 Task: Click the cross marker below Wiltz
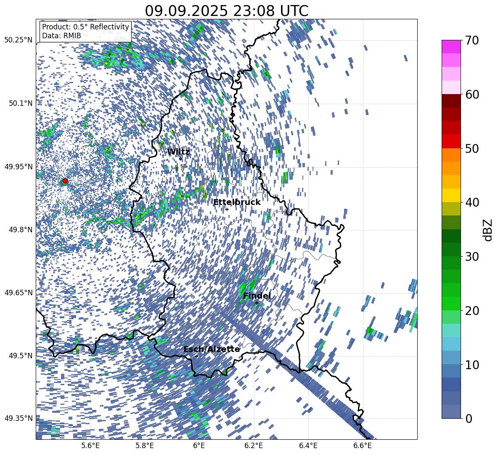(x=180, y=159)
